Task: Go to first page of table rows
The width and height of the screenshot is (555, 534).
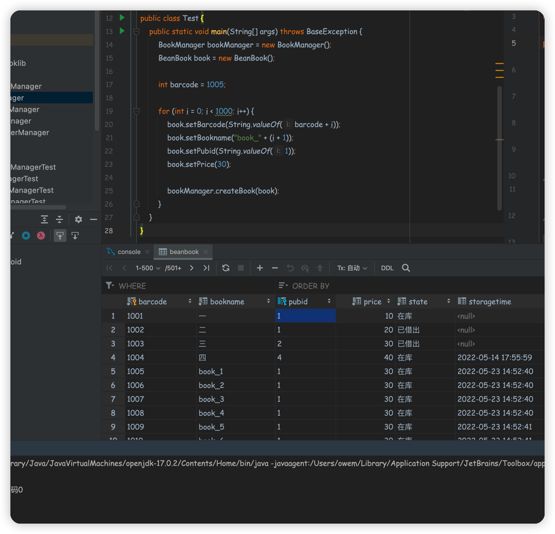Action: click(x=109, y=268)
